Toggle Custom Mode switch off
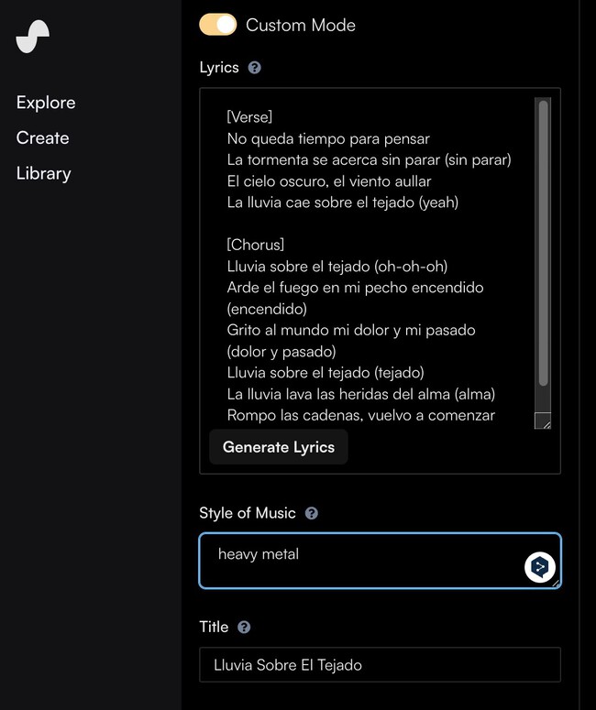 click(x=218, y=25)
